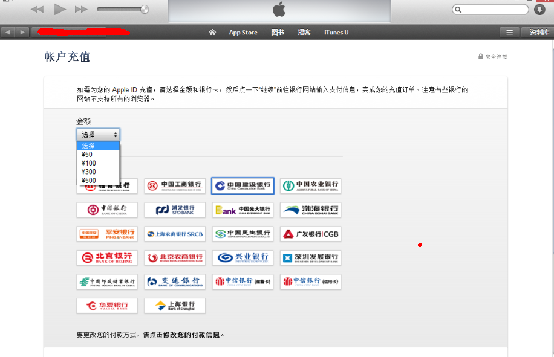Screen dimensions: 554x357
Task: Select 北京农商银行 bank logo
Action: [175, 258]
